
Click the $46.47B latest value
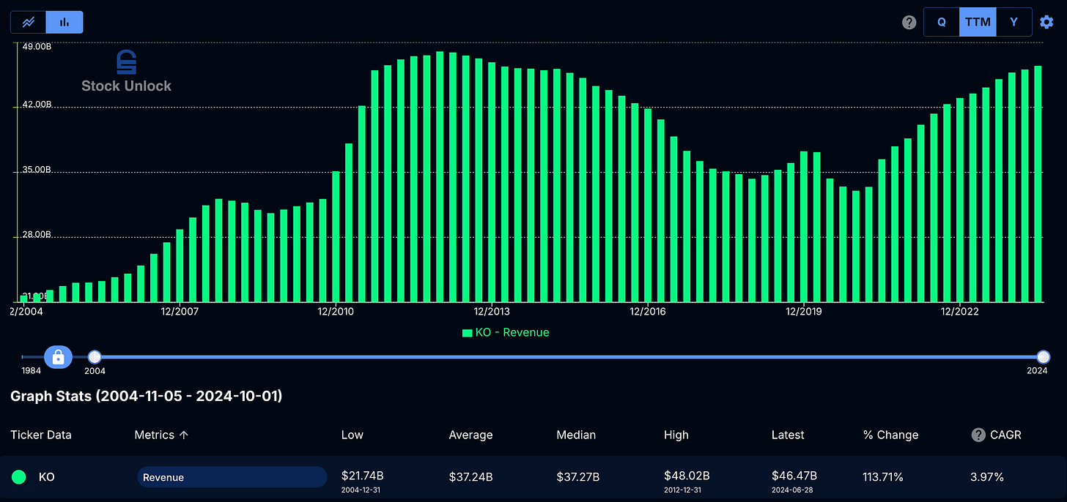click(794, 476)
